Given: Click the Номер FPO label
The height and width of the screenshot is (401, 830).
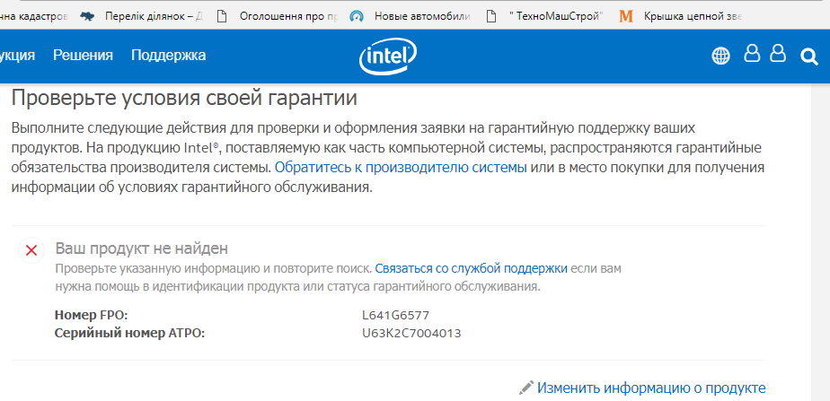Looking at the screenshot, I should tap(92, 316).
